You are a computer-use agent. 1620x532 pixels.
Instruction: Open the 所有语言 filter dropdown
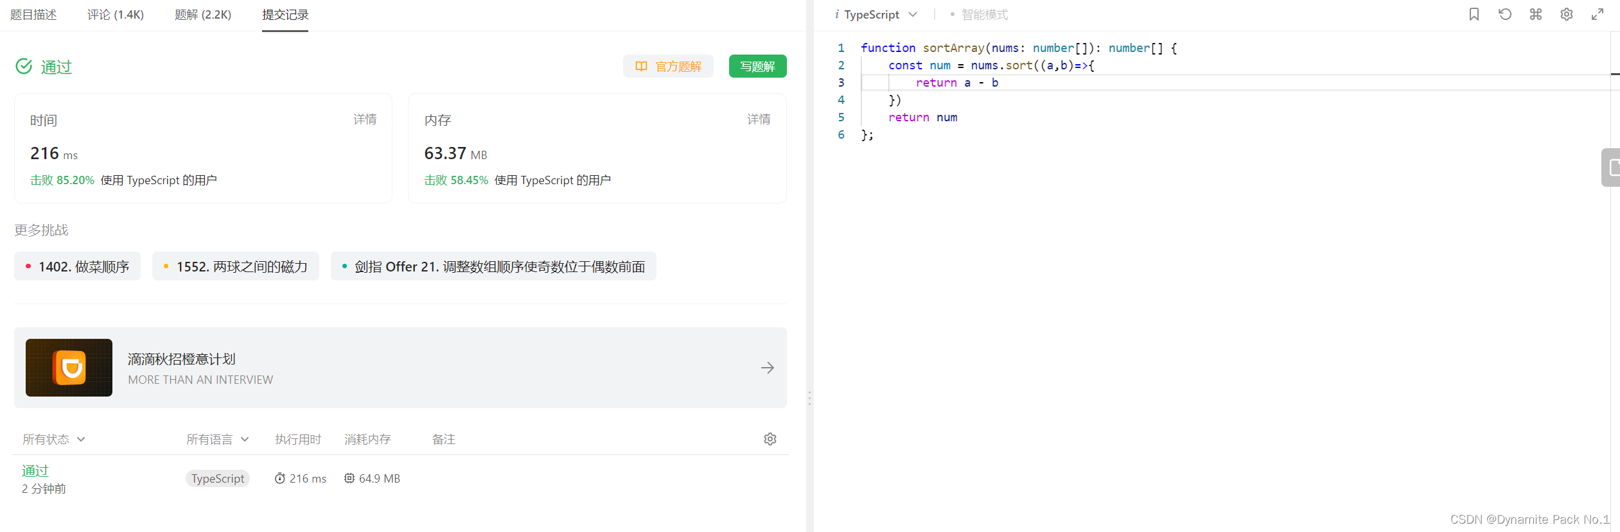(x=217, y=440)
